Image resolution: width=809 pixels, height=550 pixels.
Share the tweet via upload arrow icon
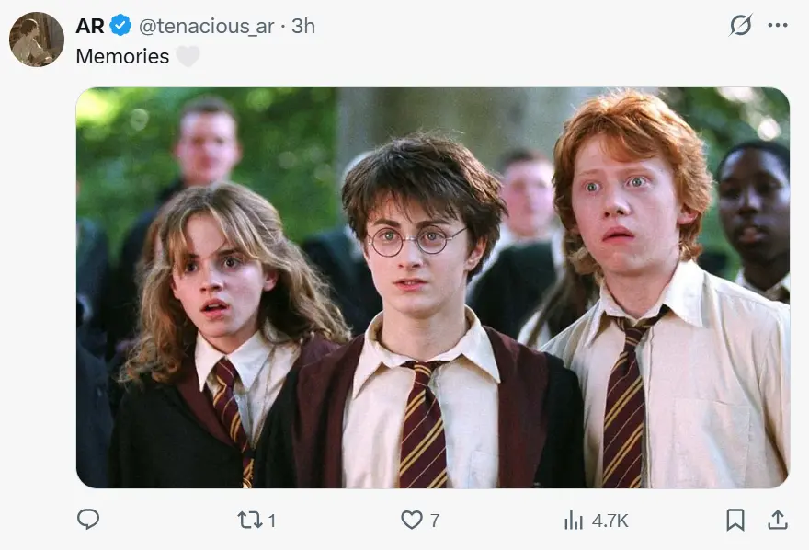(778, 520)
